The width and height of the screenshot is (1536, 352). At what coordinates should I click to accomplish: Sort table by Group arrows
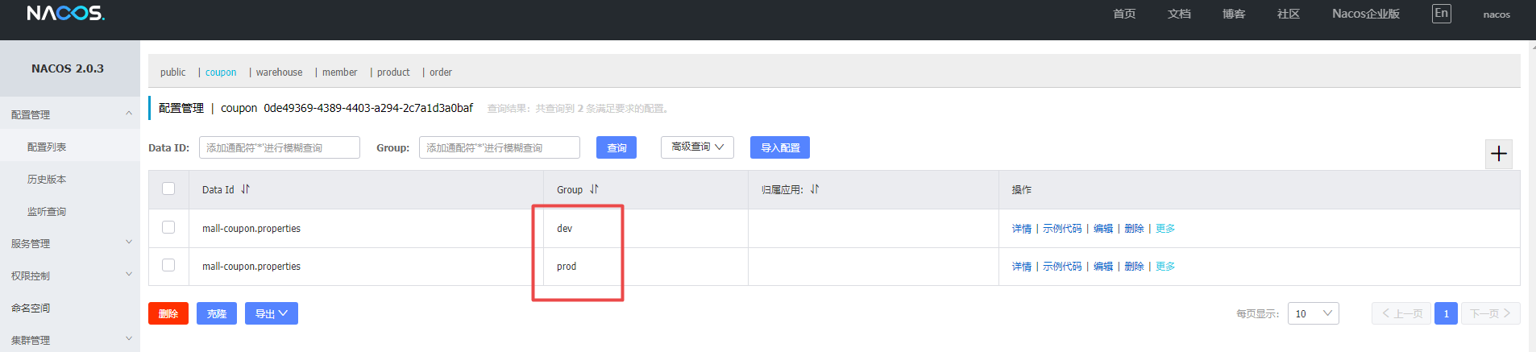[595, 189]
